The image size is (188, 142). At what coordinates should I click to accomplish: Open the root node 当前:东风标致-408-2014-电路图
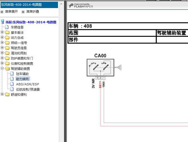pos(31,22)
